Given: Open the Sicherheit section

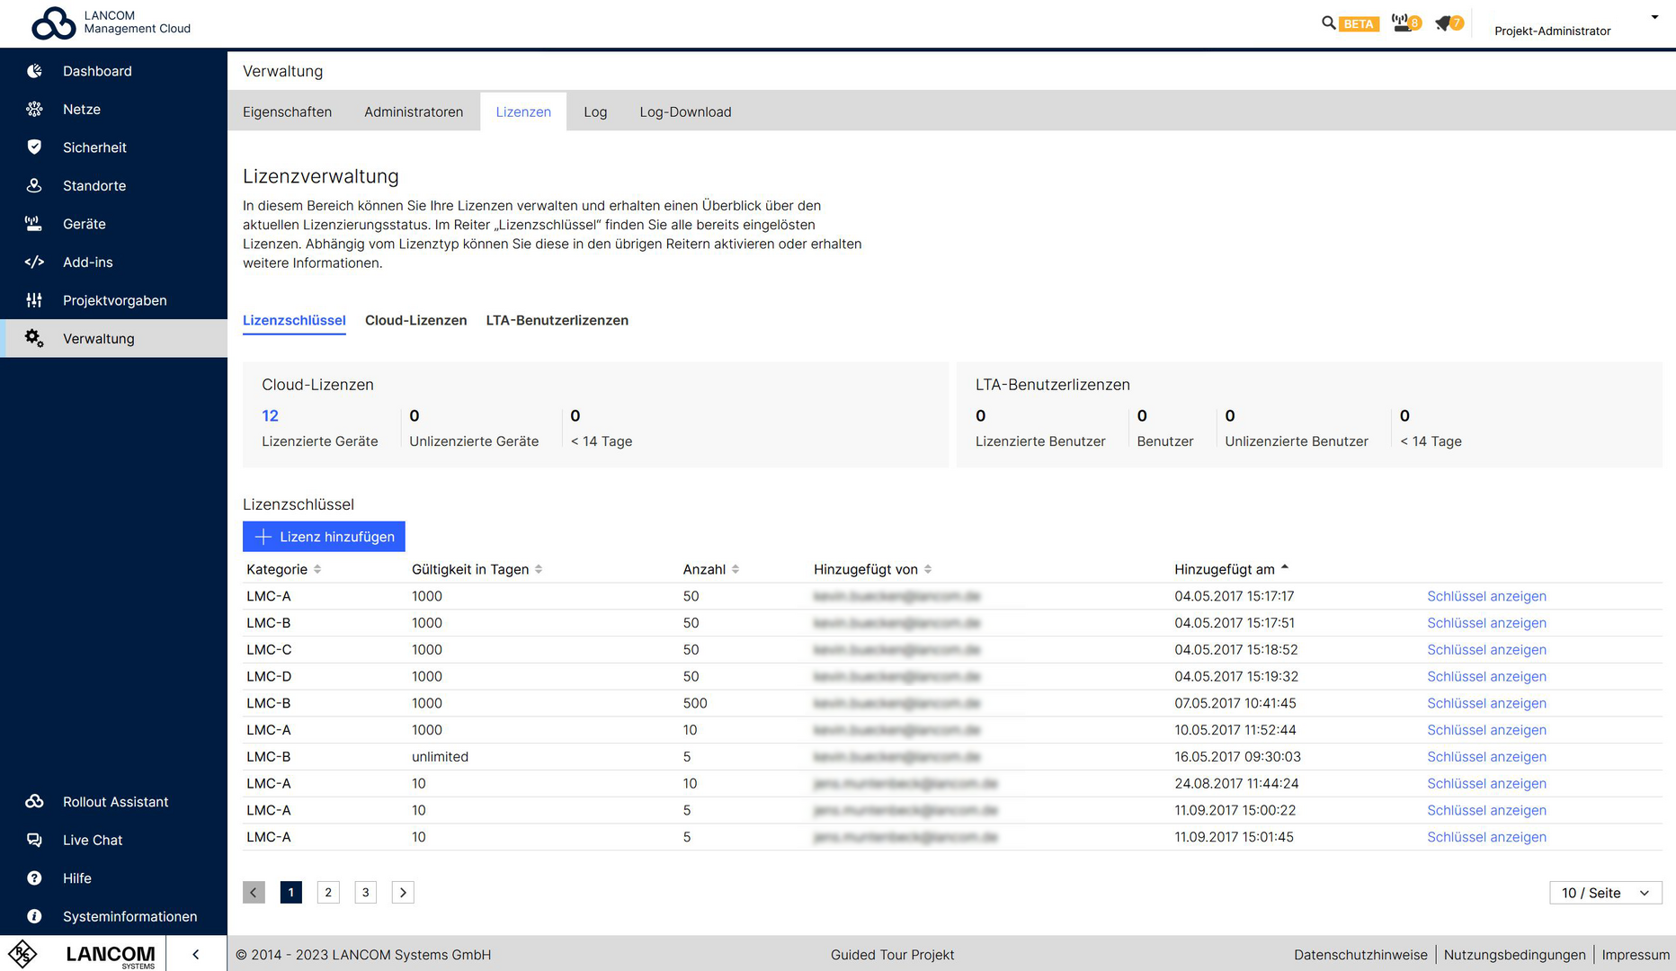Looking at the screenshot, I should coord(94,147).
